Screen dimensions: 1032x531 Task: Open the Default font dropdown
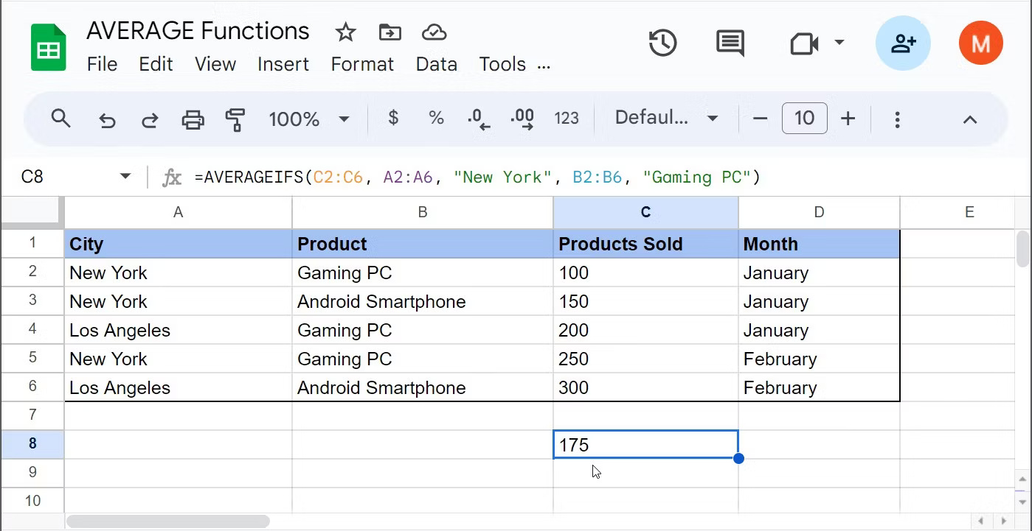[x=666, y=118]
